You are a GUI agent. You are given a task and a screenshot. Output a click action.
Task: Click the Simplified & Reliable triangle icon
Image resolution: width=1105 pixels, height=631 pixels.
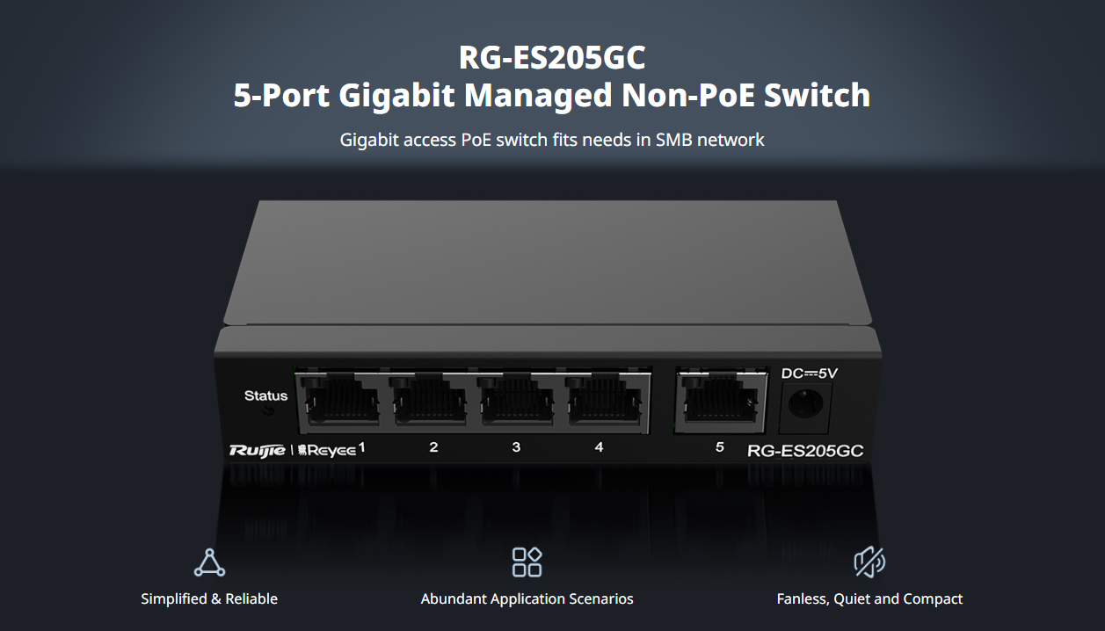point(209,562)
